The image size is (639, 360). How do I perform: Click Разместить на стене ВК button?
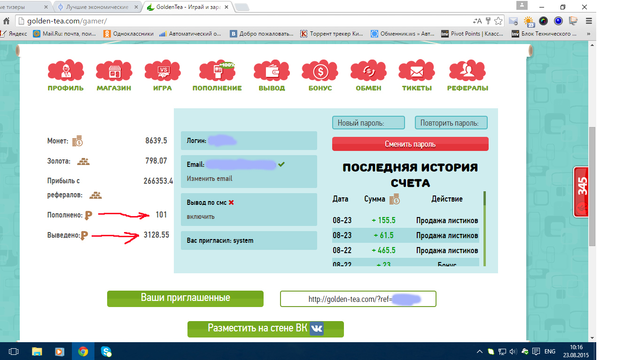click(265, 329)
